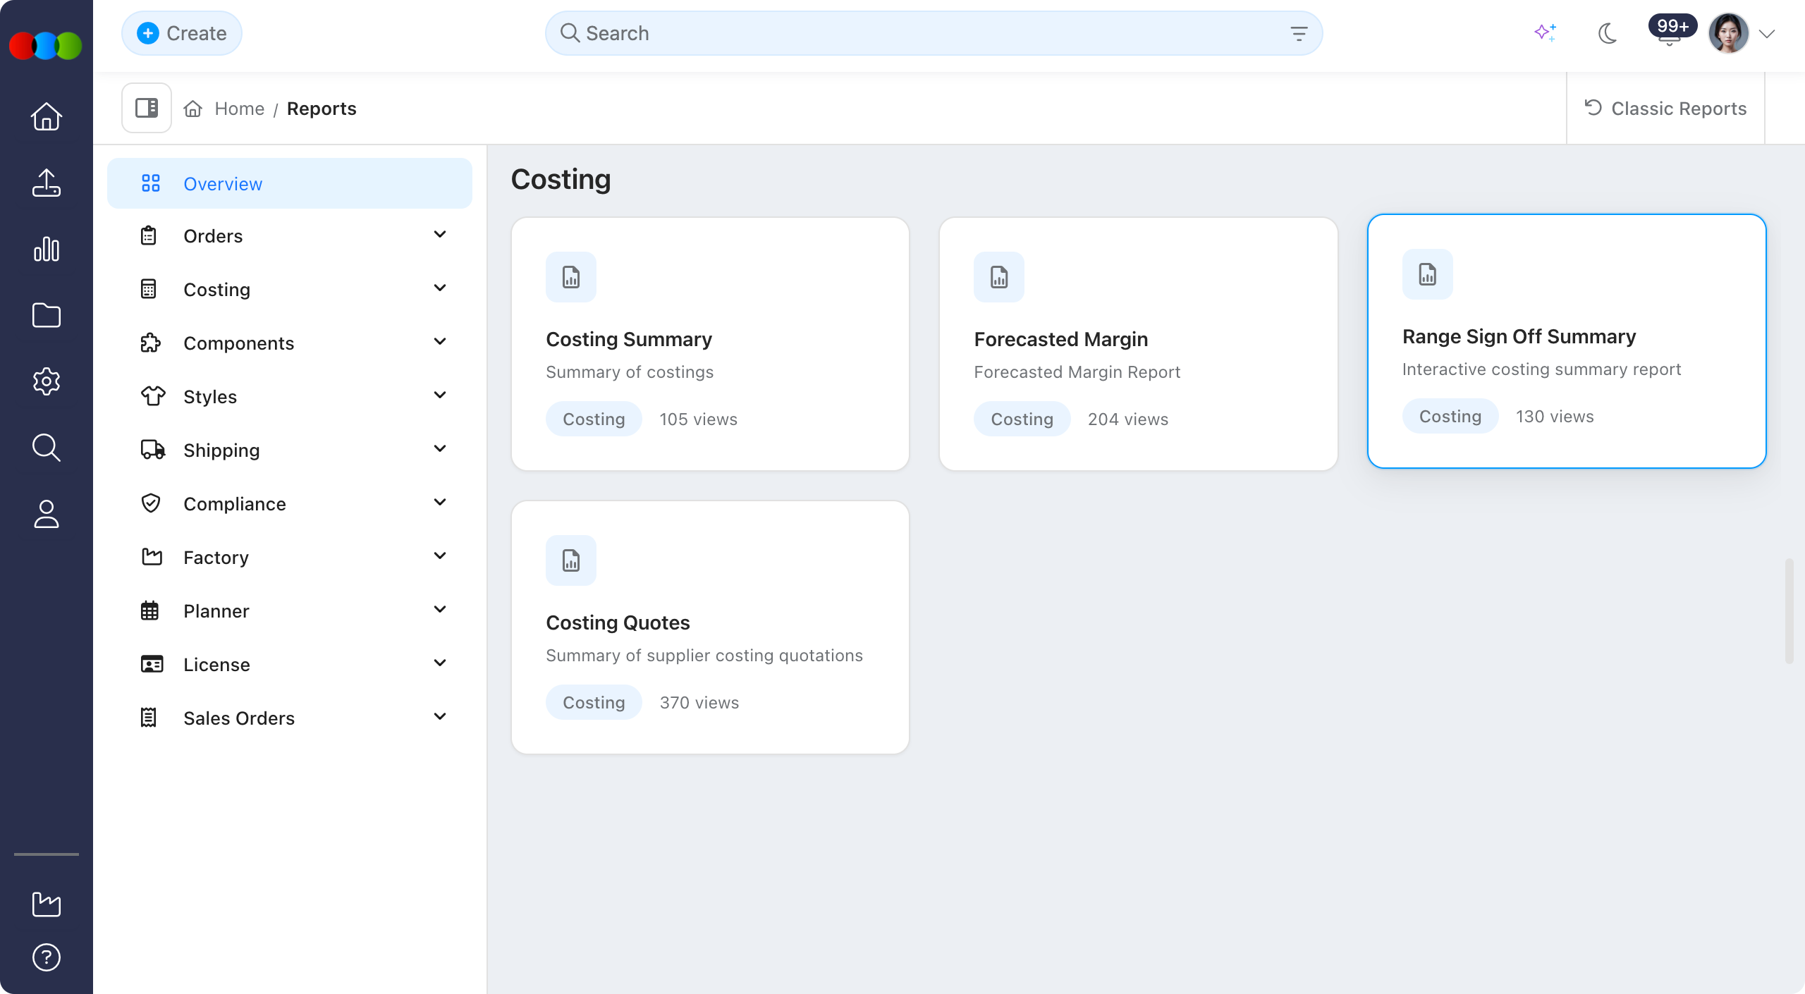Toggle the sidebar panel layout button

(x=147, y=108)
